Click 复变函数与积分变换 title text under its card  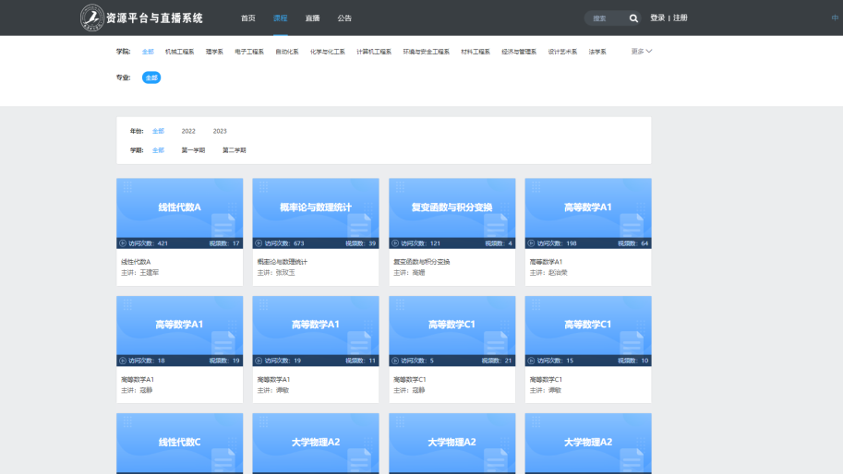pos(421,262)
